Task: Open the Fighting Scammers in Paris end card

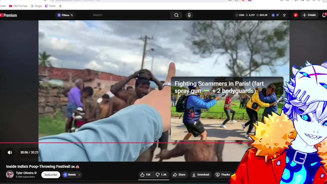Action: coord(227,108)
